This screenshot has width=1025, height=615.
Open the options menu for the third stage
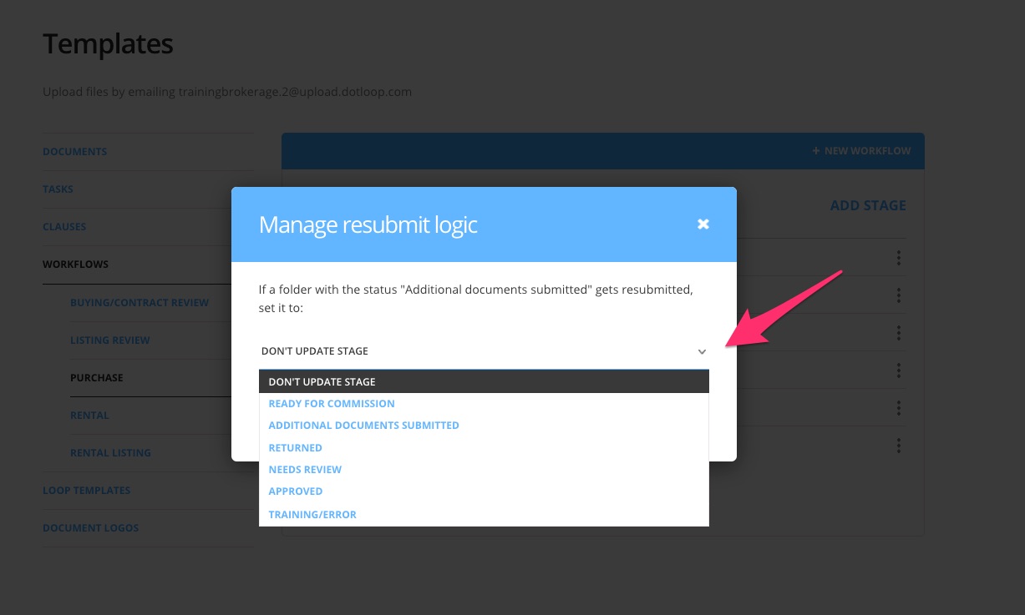pos(898,332)
